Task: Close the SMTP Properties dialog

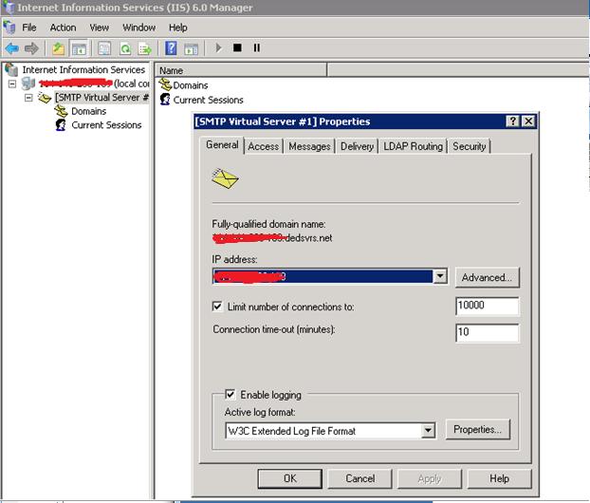Action: click(x=528, y=121)
